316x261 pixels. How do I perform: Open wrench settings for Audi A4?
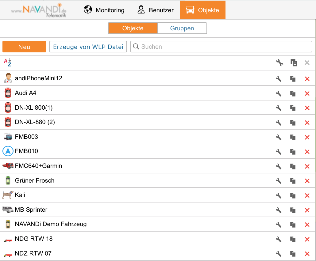click(x=279, y=93)
